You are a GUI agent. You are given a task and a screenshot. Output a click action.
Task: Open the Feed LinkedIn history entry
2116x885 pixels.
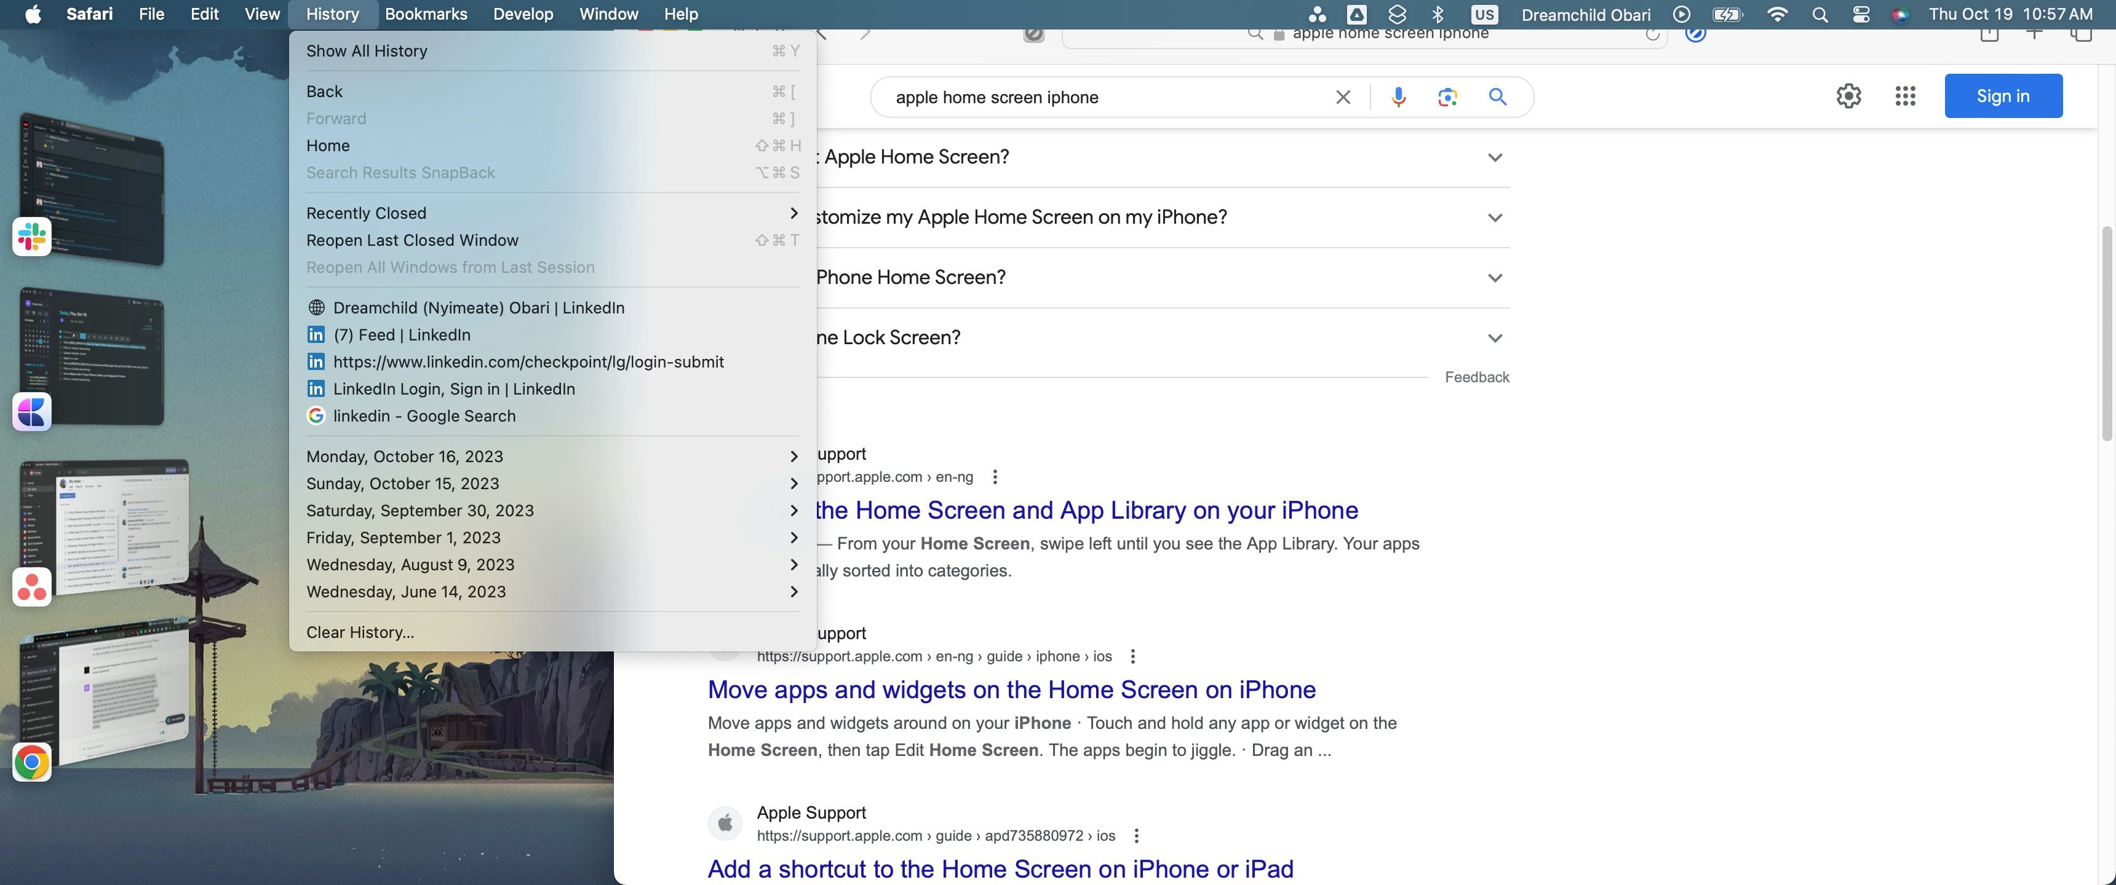pos(402,334)
